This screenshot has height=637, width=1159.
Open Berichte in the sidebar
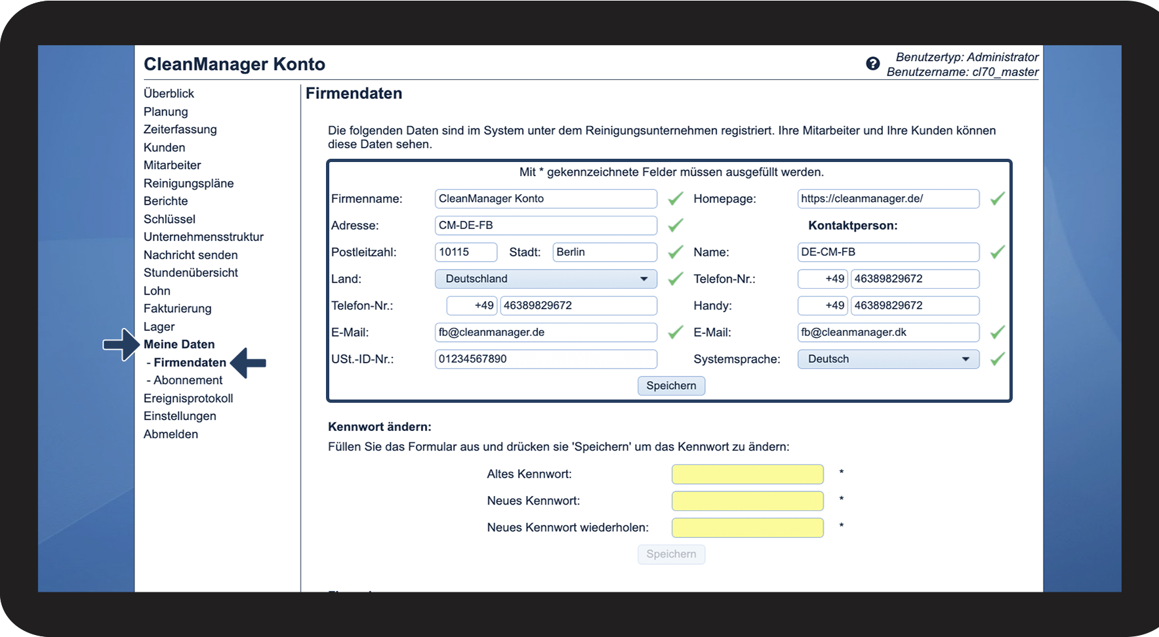[x=166, y=201]
